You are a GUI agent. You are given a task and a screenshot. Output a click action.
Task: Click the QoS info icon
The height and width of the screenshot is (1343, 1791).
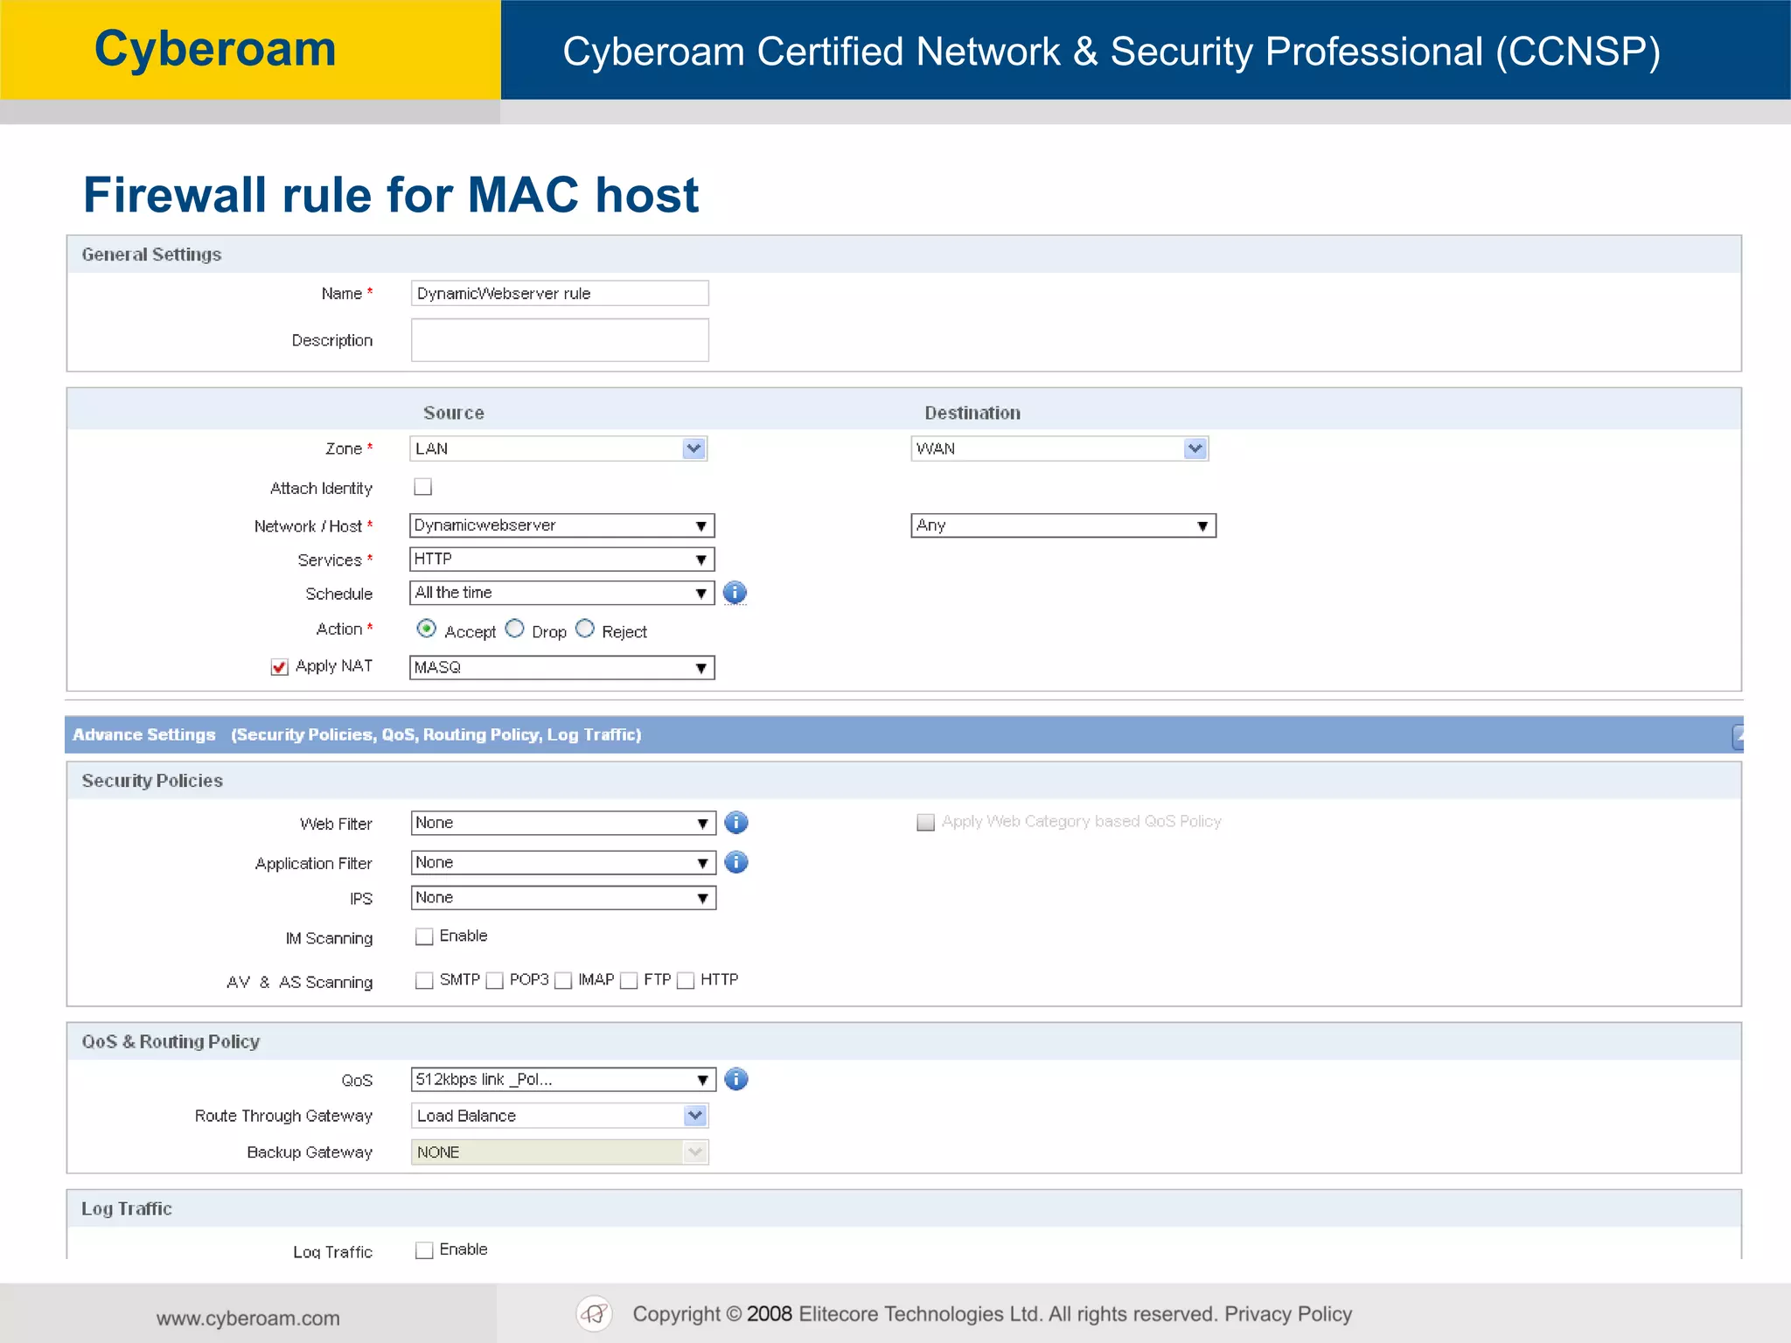point(736,1079)
